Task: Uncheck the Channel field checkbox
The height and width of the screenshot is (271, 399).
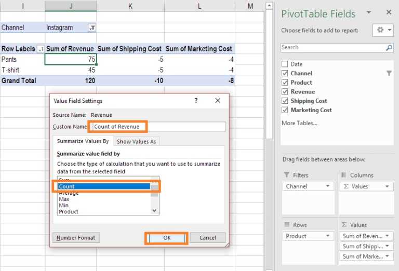Action: [x=285, y=73]
